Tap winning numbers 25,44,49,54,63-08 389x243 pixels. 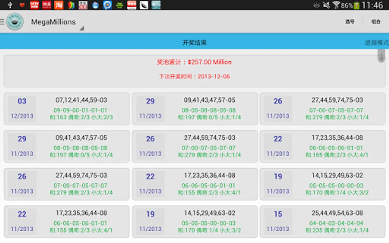(337, 213)
